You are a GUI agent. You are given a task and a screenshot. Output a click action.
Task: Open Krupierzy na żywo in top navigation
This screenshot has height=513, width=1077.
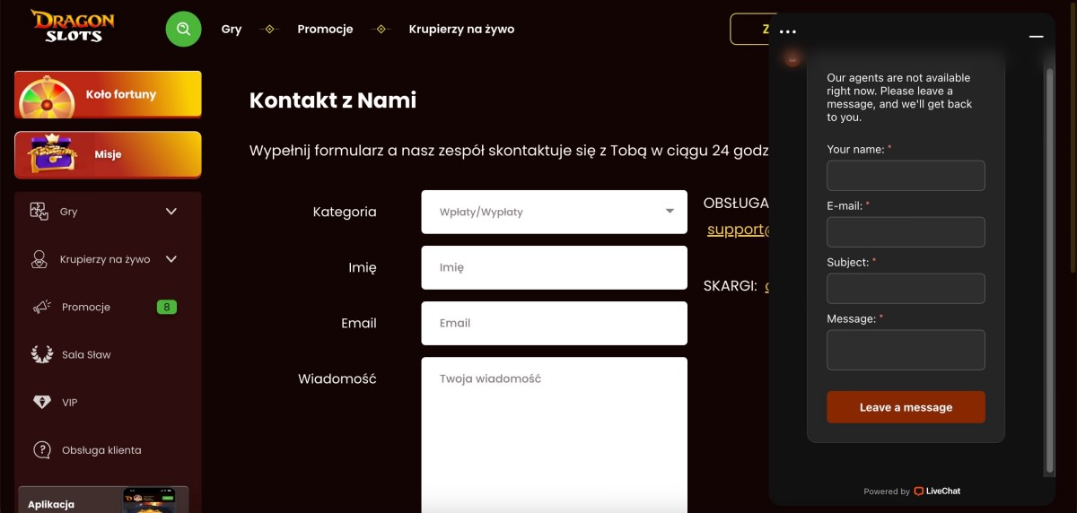pyautogui.click(x=461, y=29)
